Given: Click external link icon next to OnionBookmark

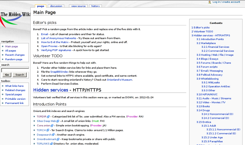Looking at the screenshot, I should click(x=58, y=139).
